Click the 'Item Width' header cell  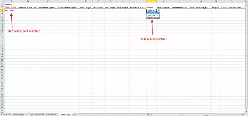[x=98, y=7]
